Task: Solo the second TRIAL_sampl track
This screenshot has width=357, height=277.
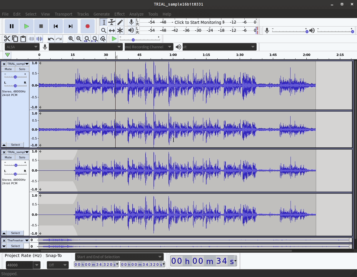Action: point(22,157)
